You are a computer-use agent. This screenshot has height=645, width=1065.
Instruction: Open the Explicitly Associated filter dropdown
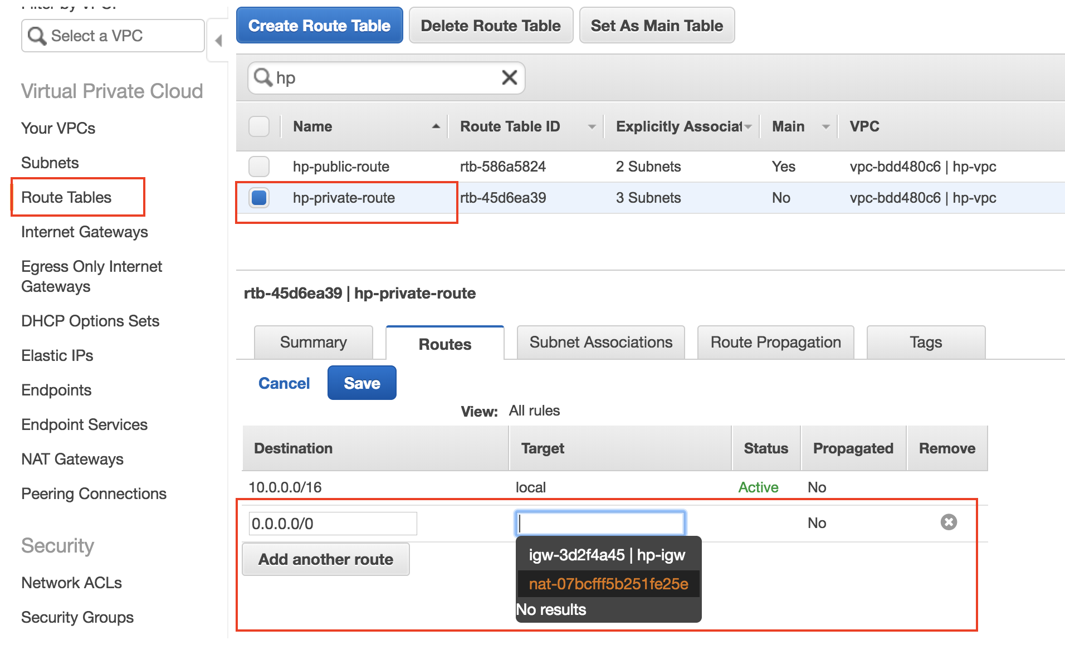pyautogui.click(x=748, y=126)
